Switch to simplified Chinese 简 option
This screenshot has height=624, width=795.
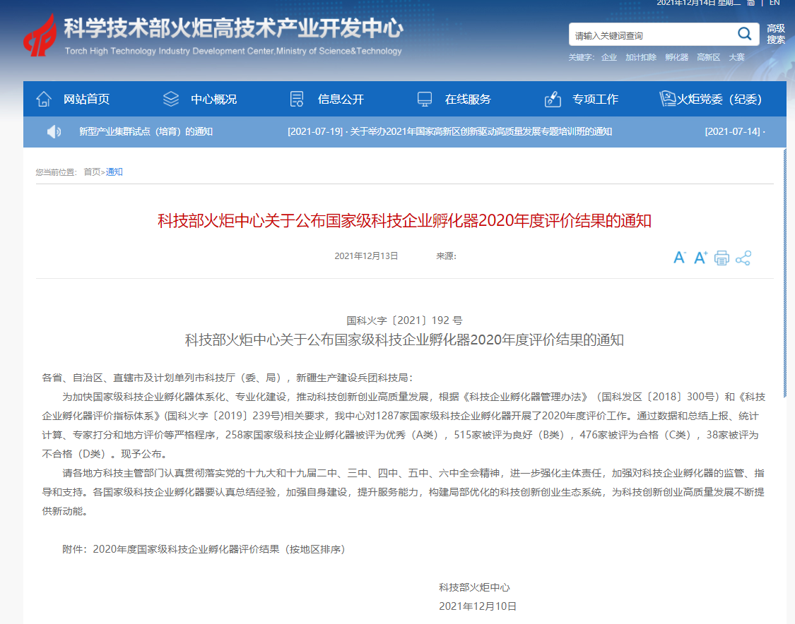[751, 3]
